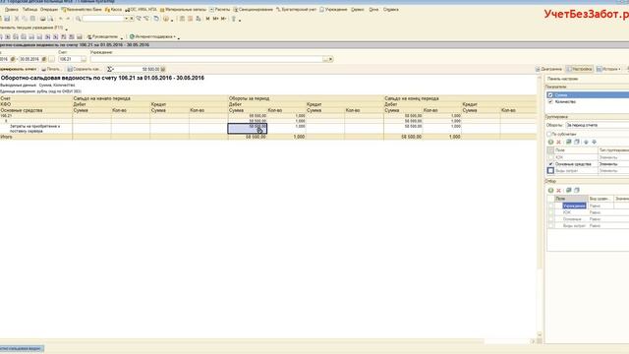Click the Sigma sum icon above the report
The width and height of the screenshot is (629, 354).
(x=109, y=69)
